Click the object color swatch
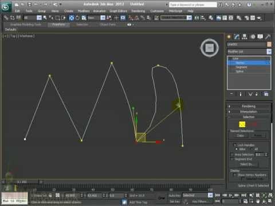275x206 pixels. click(x=269, y=44)
